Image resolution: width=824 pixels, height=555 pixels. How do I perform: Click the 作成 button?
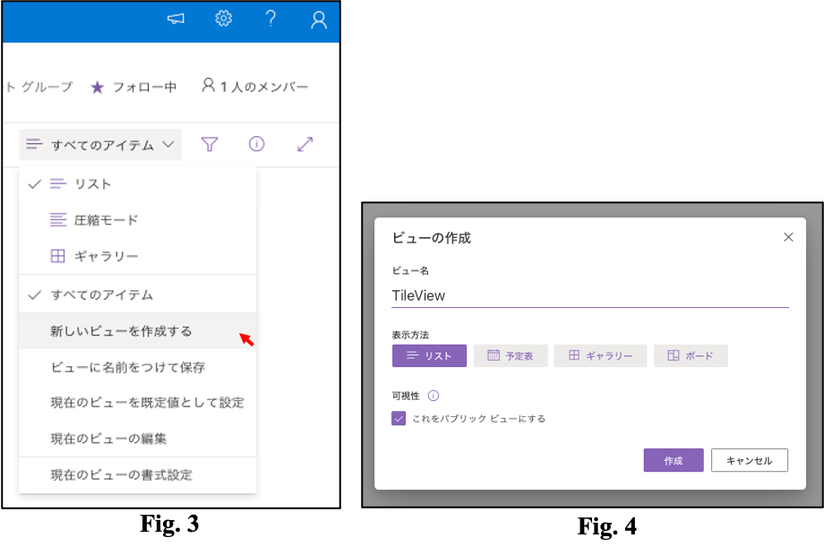[x=674, y=460]
